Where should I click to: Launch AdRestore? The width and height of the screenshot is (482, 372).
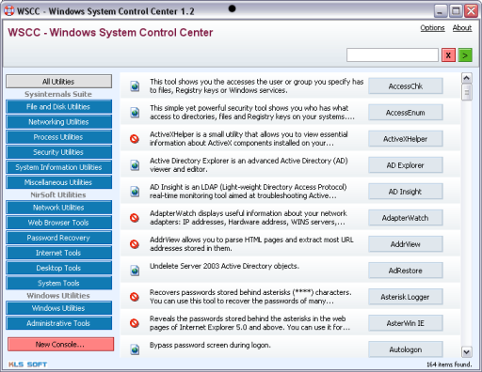(406, 271)
